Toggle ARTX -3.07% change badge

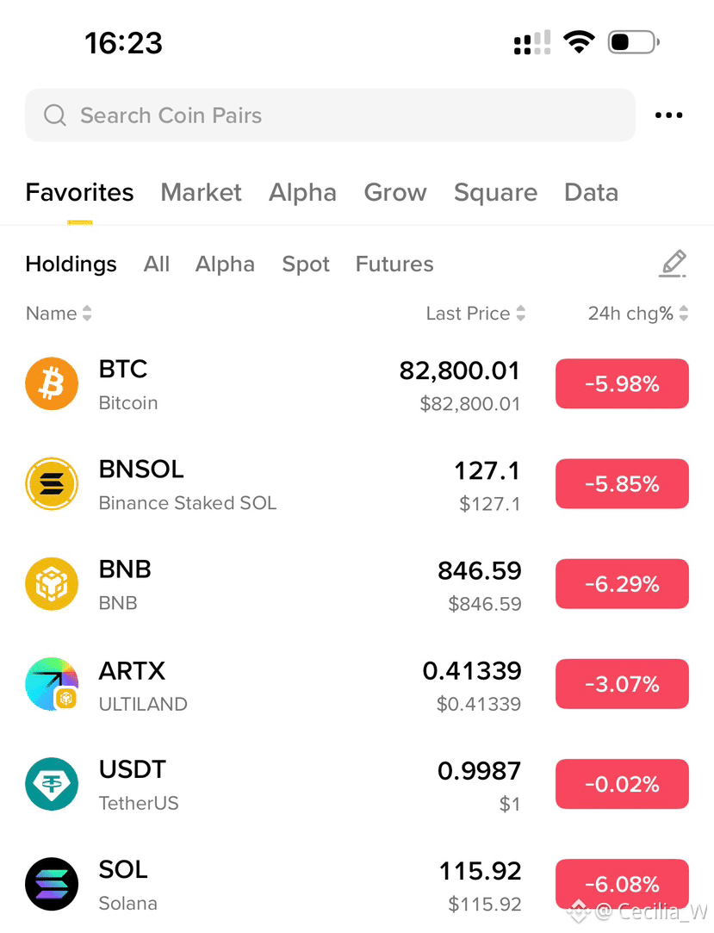[623, 684]
